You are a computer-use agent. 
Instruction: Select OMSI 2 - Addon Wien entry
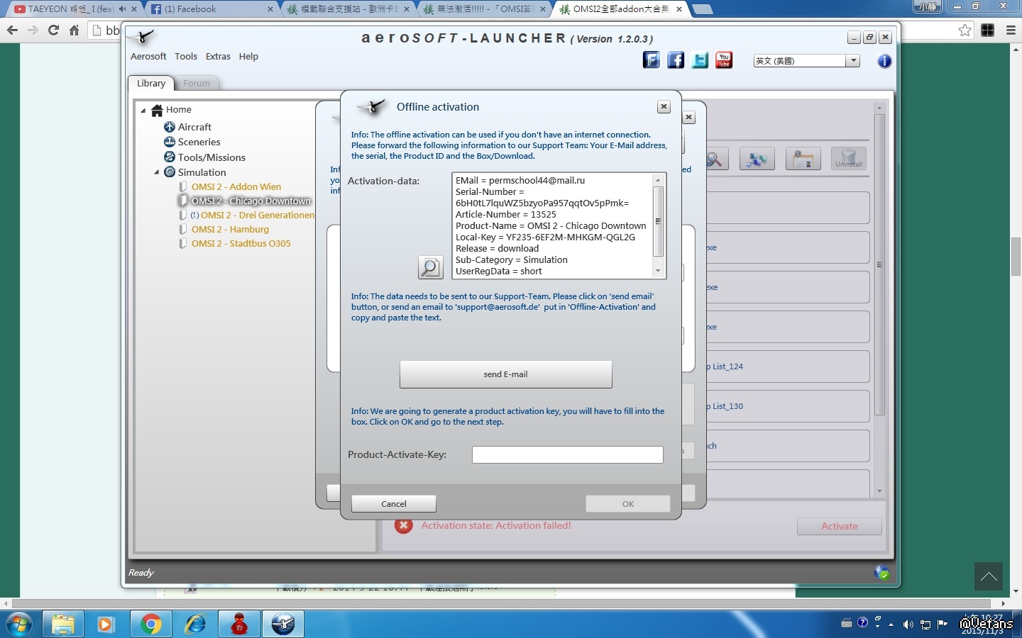236,187
